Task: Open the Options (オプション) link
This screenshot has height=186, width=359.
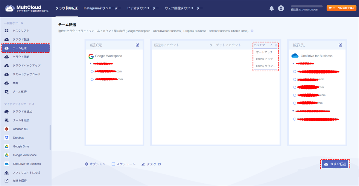Action: [97, 164]
